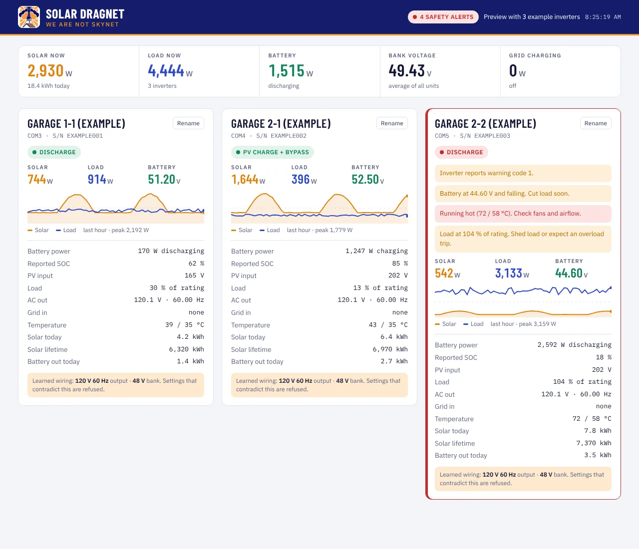This screenshot has height=549, width=639.
Task: Click the Garage 2-2 load chart
Action: pos(523,302)
